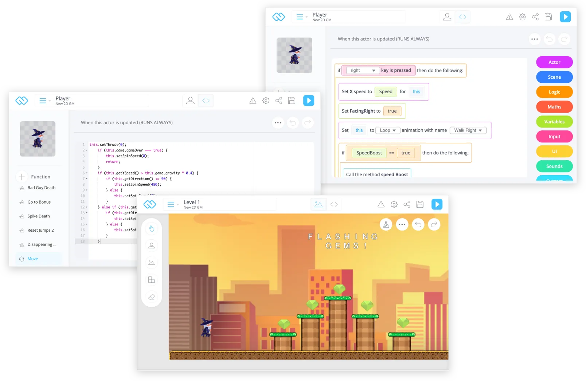Select the Move function in the Player sidebar

[32, 259]
